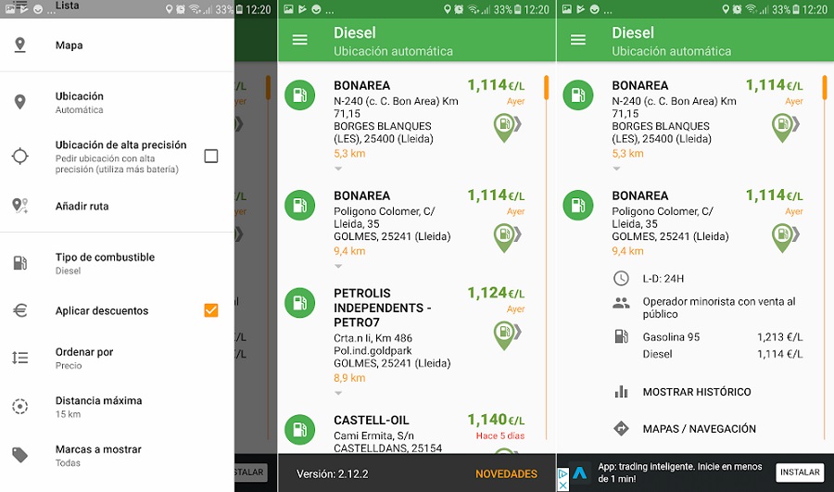Viewport: 834px width, 492px height.
Task: Tap the tag icon for Marcas a mostrar
Action: click(19, 455)
